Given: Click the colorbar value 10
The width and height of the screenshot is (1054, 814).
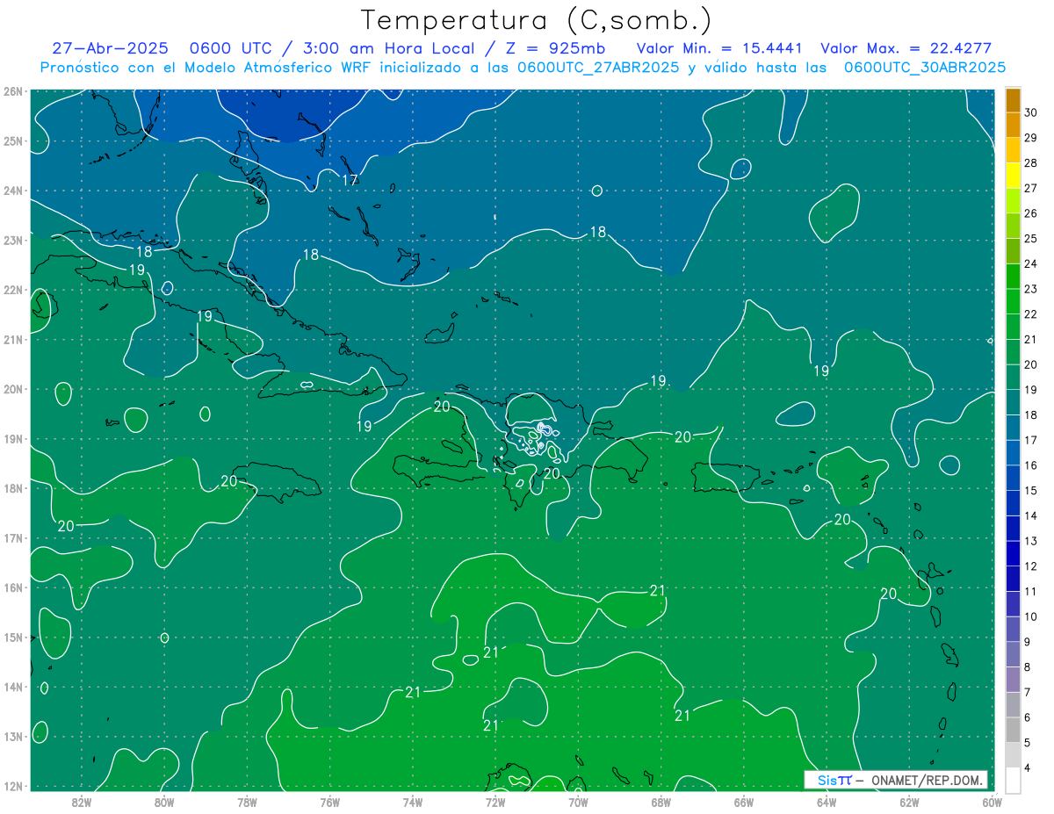Looking at the screenshot, I should pos(1030,616).
